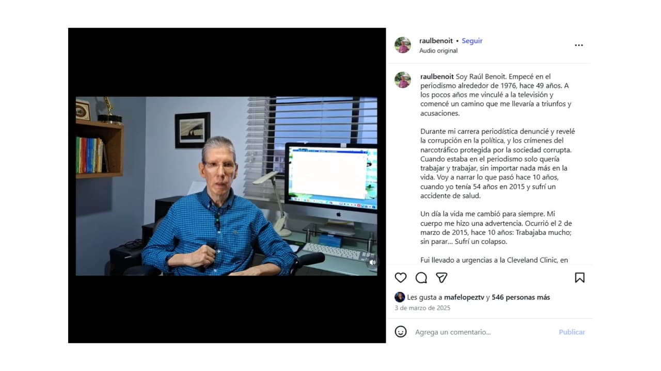Open raulbenoit profile from header username
Viewport: 661px width, 371px height.
[x=436, y=41]
